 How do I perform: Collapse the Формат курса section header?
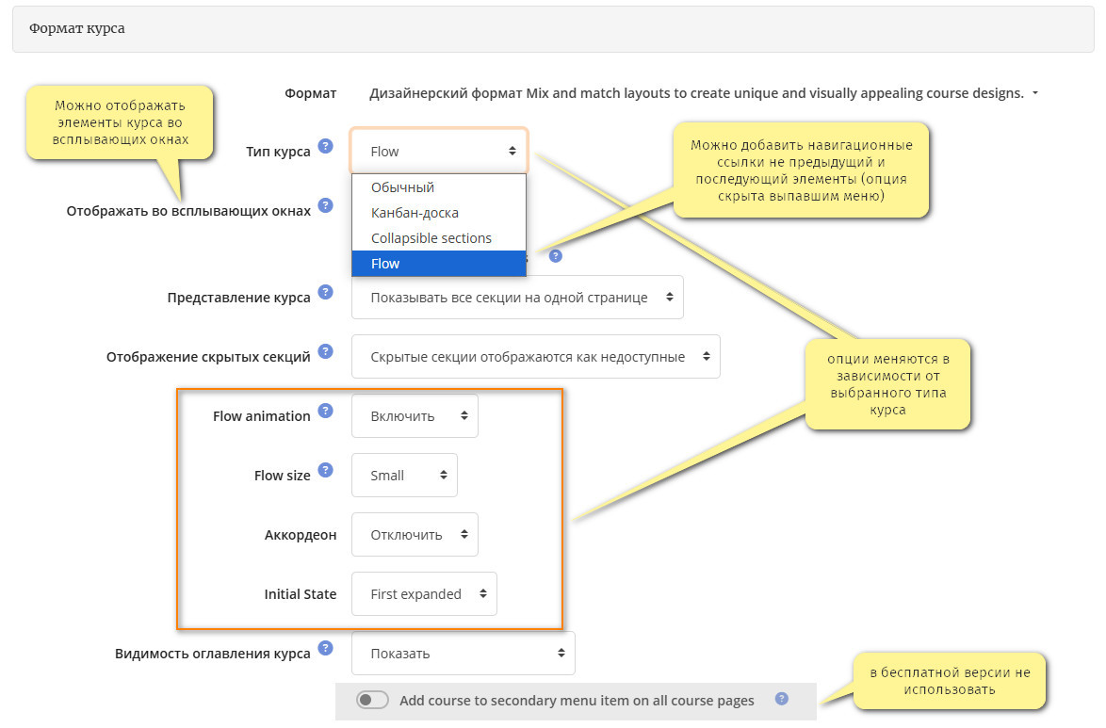[x=553, y=29]
